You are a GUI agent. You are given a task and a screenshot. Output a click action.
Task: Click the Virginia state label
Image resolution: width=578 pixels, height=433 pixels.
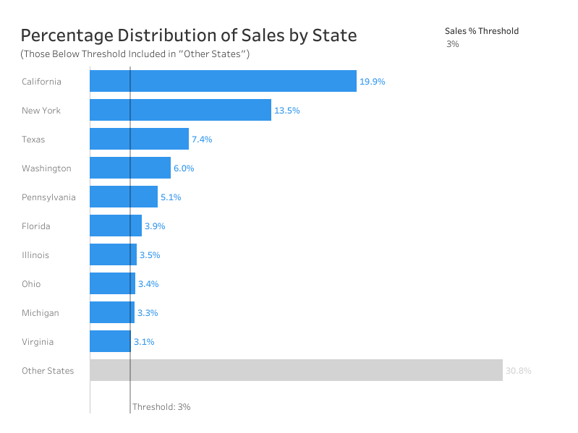[x=38, y=342]
